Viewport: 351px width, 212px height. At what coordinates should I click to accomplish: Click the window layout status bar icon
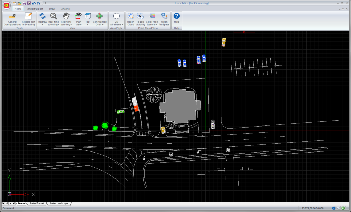(338, 208)
